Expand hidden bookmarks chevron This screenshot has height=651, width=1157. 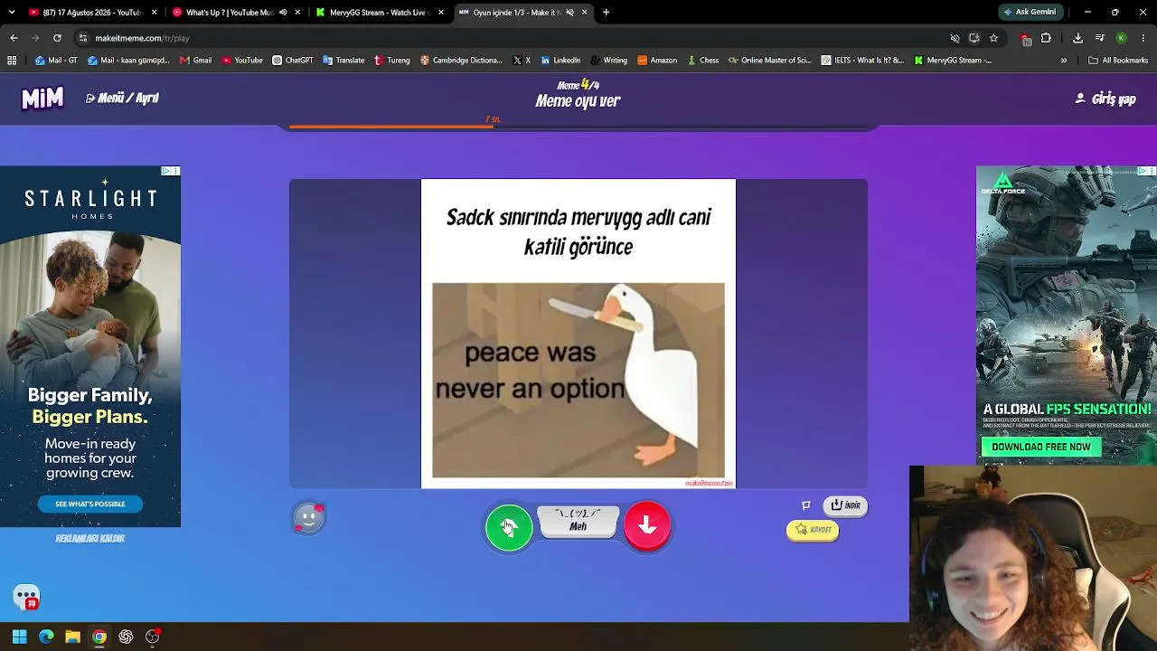click(1064, 61)
